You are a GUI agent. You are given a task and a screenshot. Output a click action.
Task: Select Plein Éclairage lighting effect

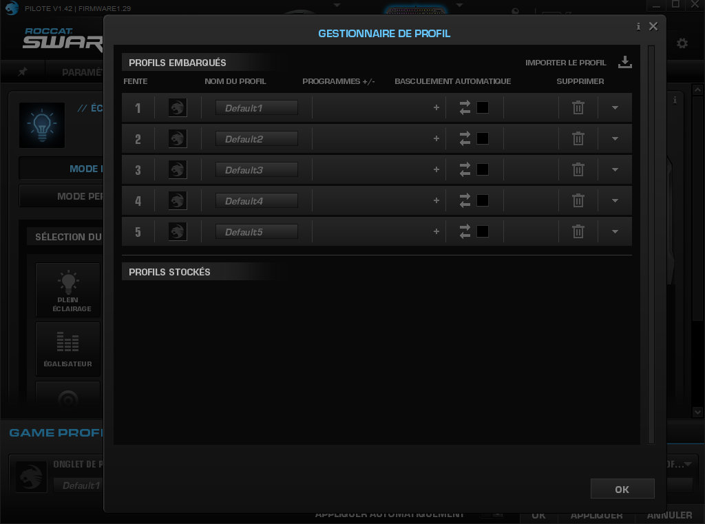(68, 291)
